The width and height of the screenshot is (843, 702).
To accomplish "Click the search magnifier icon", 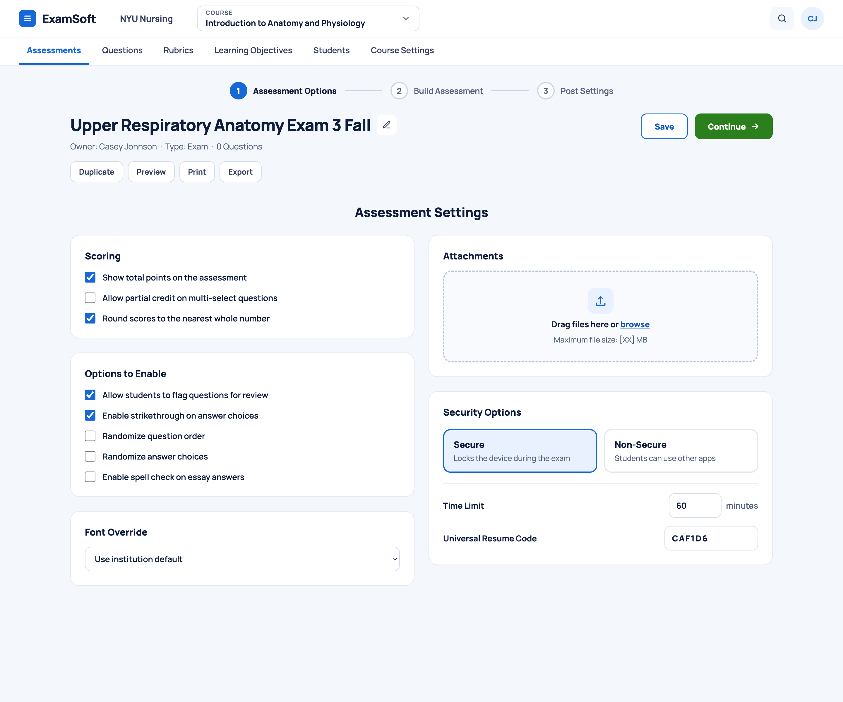I will pyautogui.click(x=782, y=18).
